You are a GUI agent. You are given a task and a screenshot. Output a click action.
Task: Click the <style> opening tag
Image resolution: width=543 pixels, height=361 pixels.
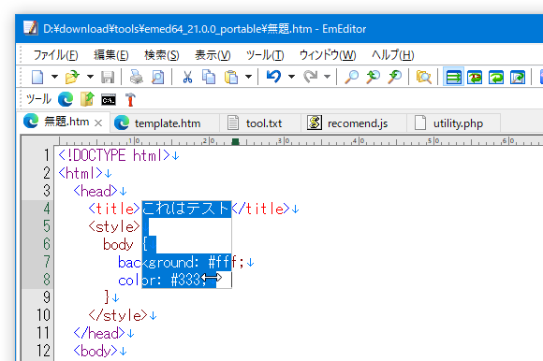[x=114, y=226]
